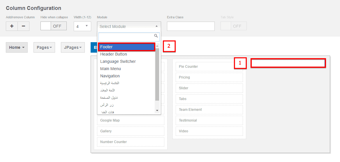Viewport: 340px width, 162px height.
Task: Click the minus icon to remove column
Action: pos(23,26)
